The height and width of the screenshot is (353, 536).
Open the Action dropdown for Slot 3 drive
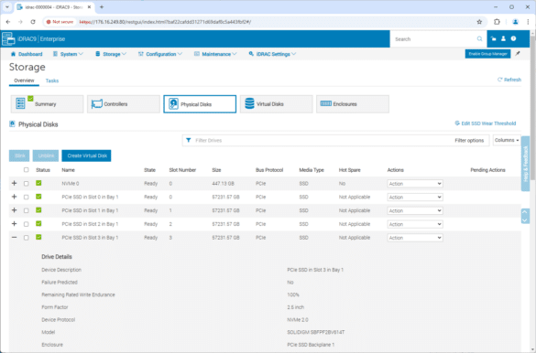click(x=415, y=238)
